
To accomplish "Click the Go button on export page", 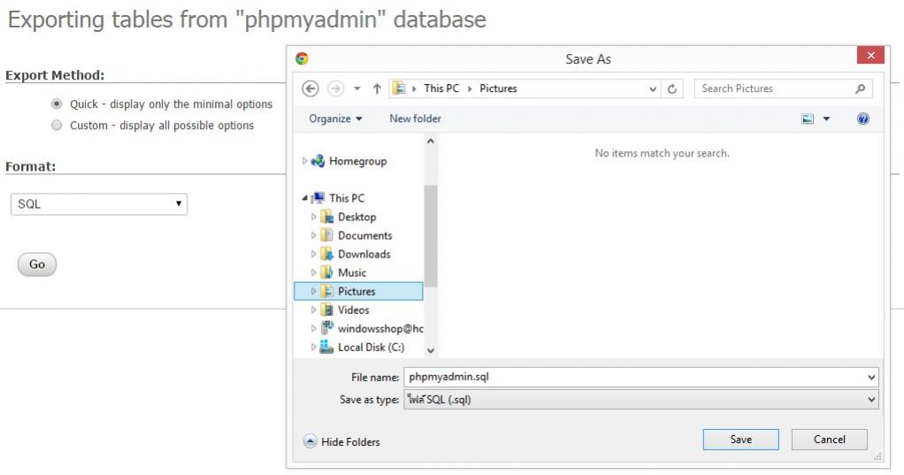I will tap(37, 264).
